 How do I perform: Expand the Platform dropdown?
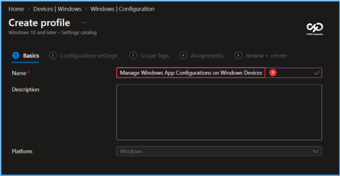click(219, 151)
